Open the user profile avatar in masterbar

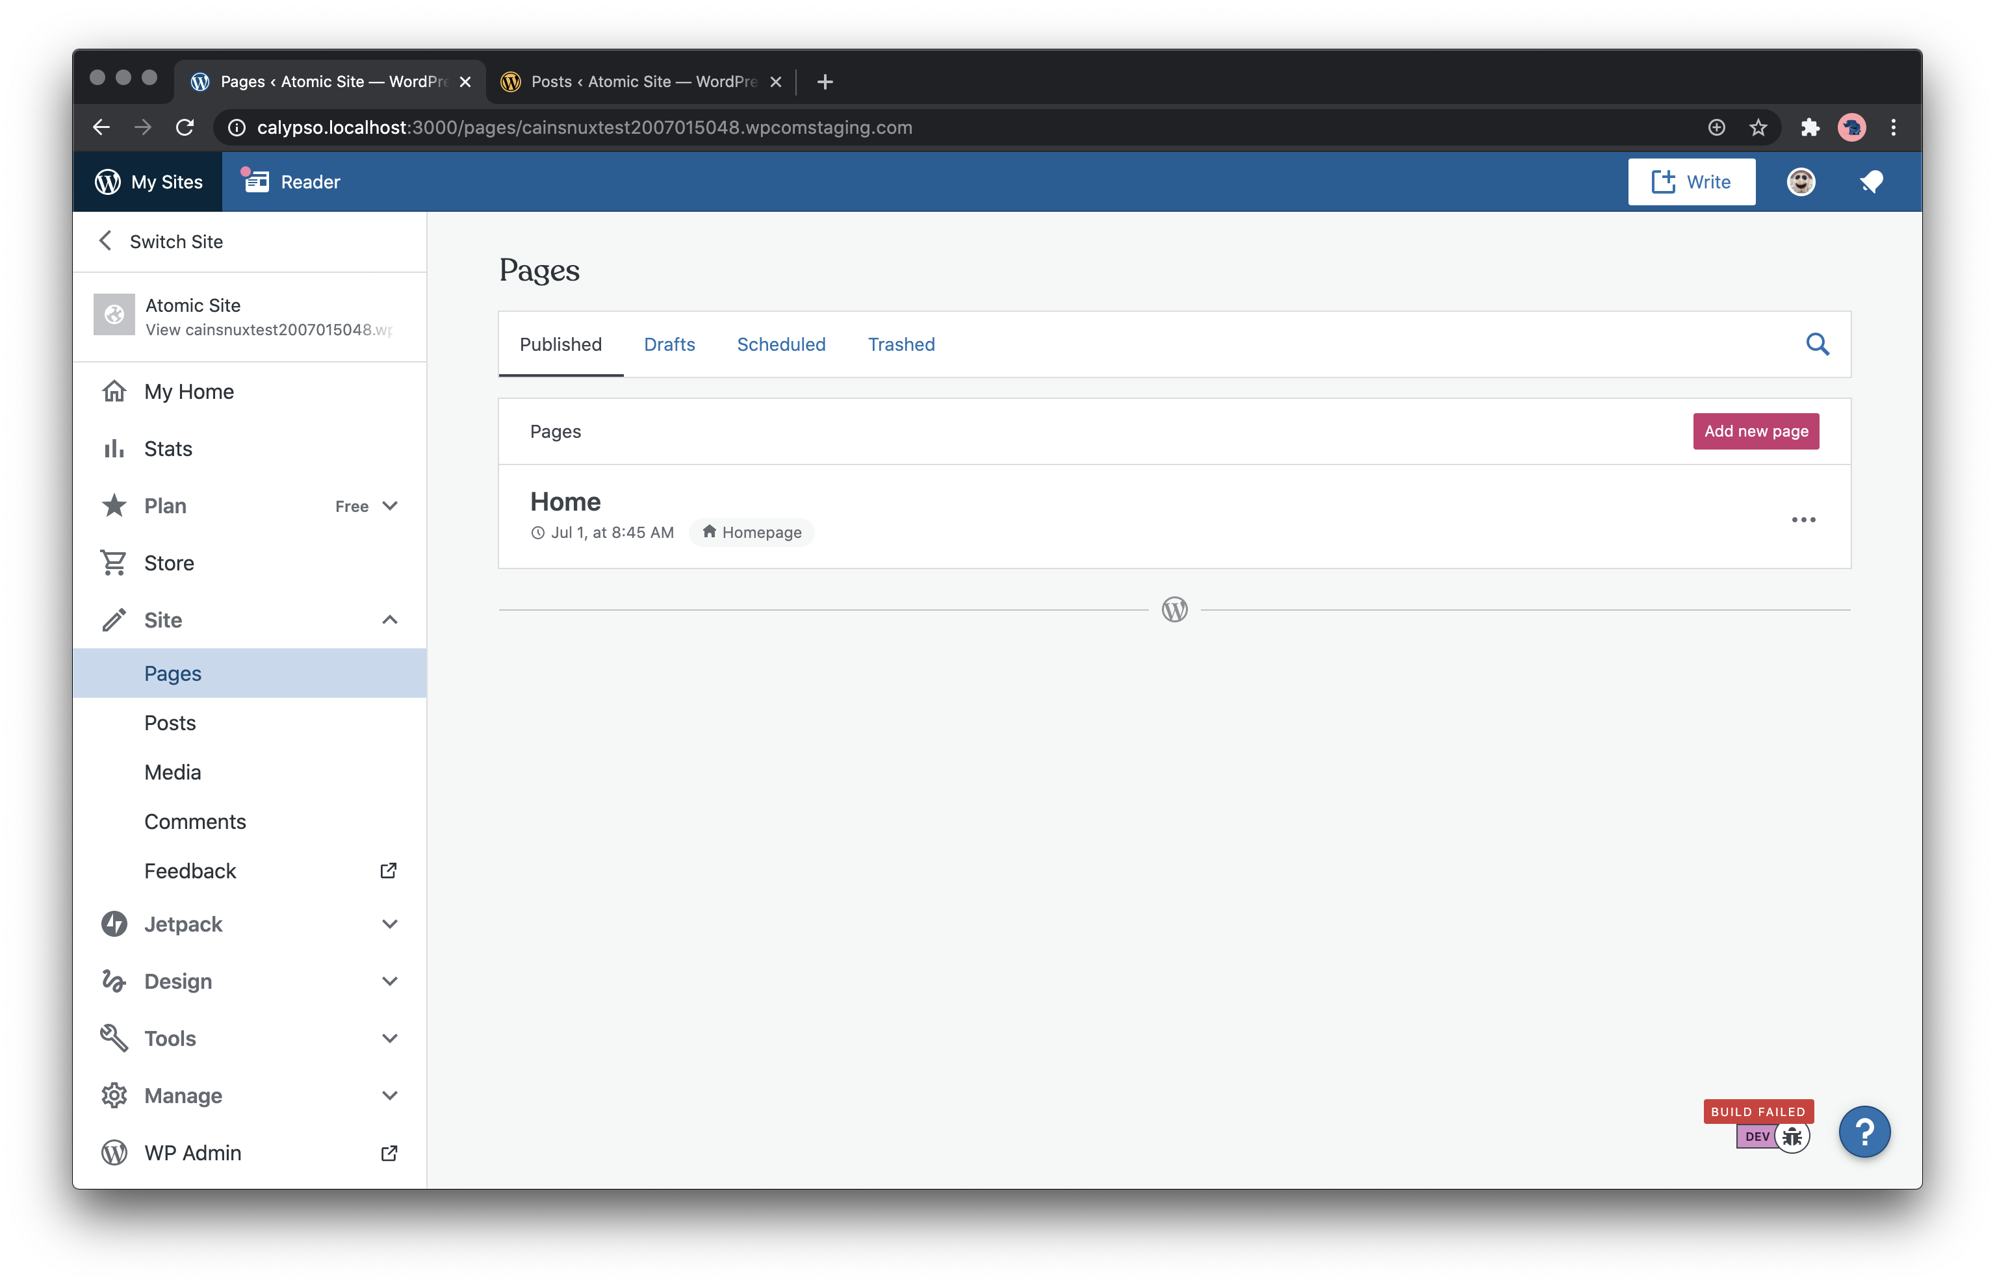[x=1801, y=182]
